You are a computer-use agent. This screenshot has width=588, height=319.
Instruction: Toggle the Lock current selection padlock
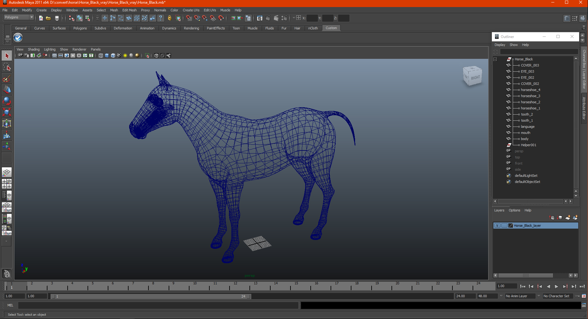click(x=169, y=18)
